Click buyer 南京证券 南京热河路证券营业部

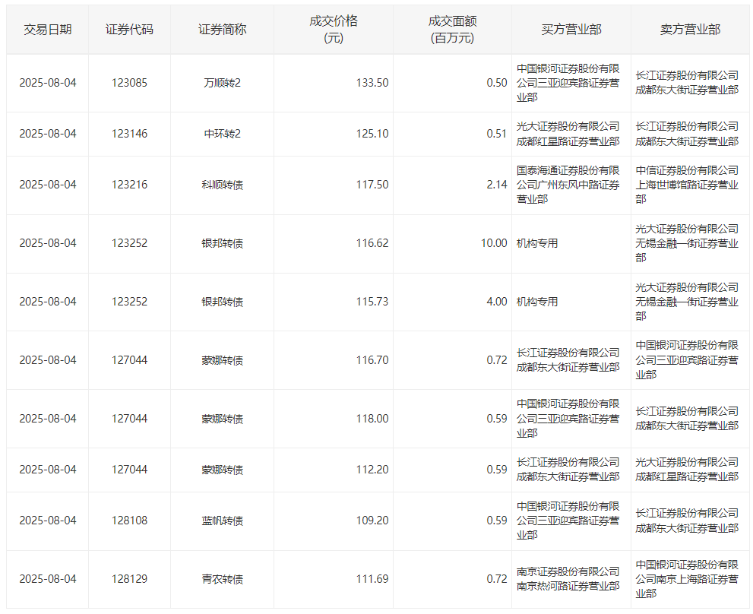pos(568,579)
